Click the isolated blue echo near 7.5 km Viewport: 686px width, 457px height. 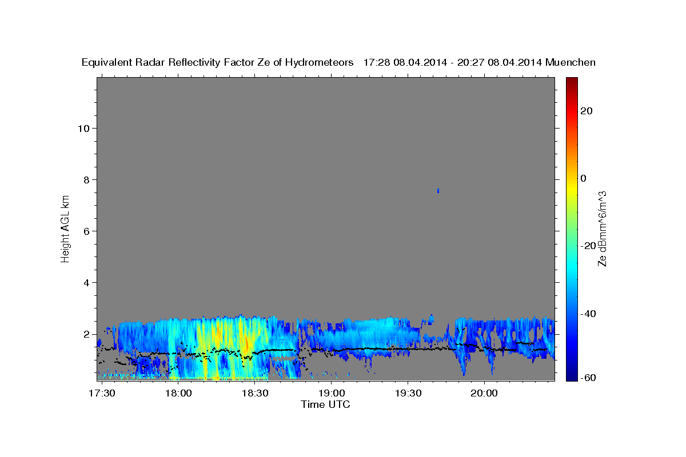coord(438,191)
